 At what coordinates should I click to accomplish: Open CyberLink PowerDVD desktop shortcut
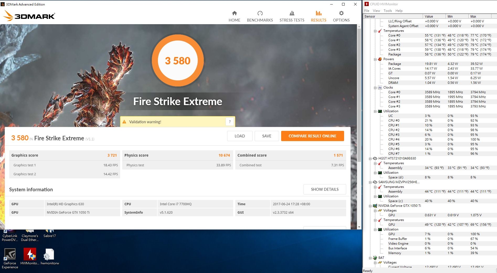pos(10,236)
